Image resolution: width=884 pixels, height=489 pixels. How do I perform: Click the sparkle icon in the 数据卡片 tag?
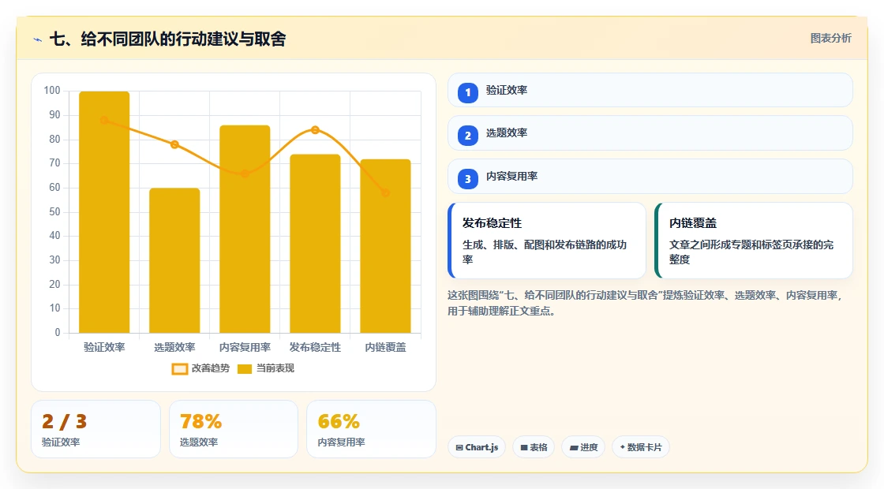pyautogui.click(x=623, y=446)
